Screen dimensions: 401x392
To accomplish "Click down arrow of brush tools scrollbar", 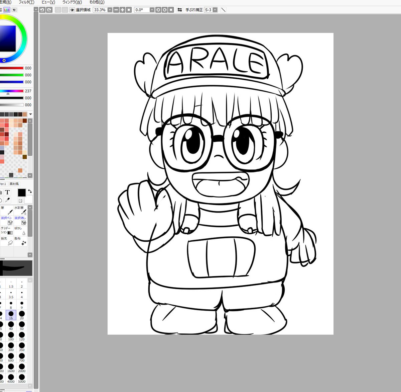I will click(x=30, y=255).
